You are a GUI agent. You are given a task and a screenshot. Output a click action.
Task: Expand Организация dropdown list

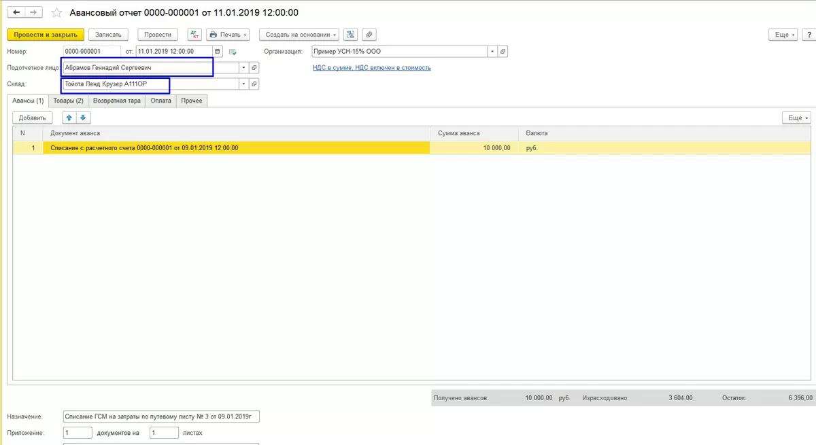coord(493,51)
